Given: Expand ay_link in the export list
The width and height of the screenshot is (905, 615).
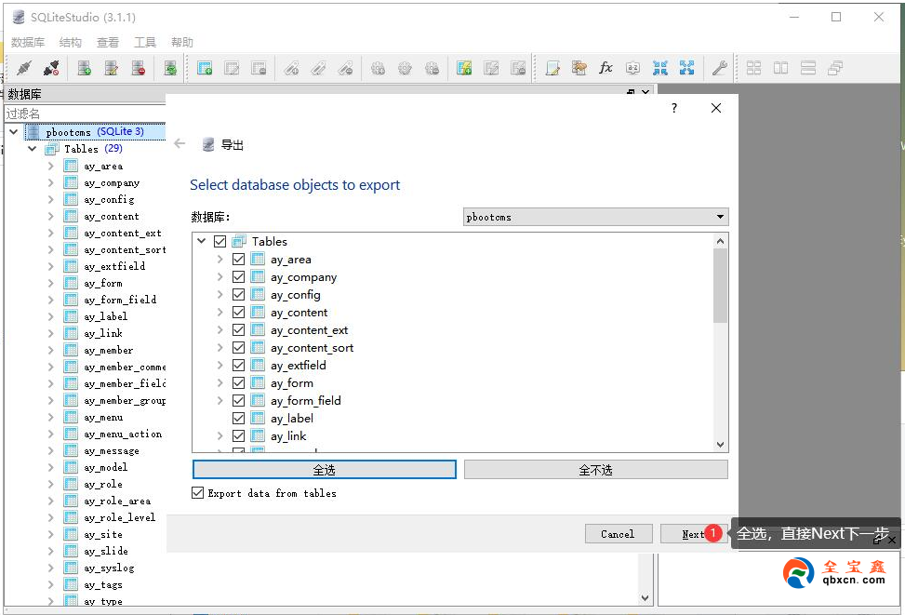Looking at the screenshot, I should click(220, 436).
